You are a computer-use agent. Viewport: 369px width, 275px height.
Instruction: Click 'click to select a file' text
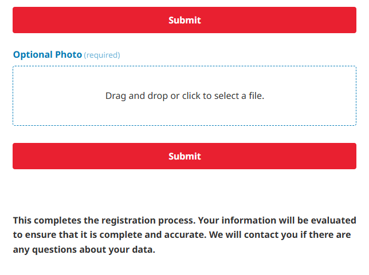tap(223, 96)
